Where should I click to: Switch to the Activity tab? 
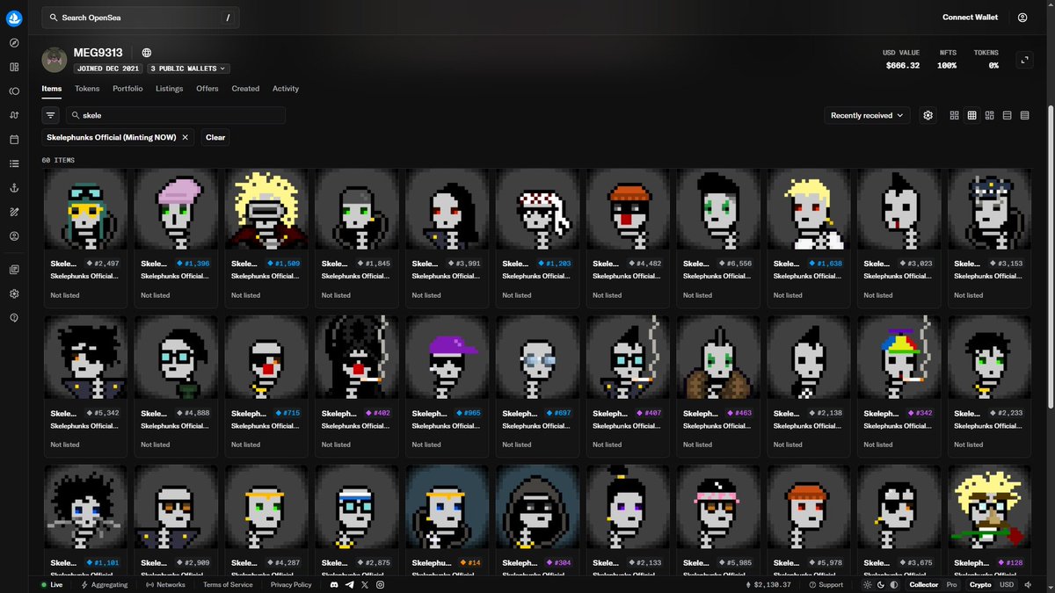tap(286, 89)
